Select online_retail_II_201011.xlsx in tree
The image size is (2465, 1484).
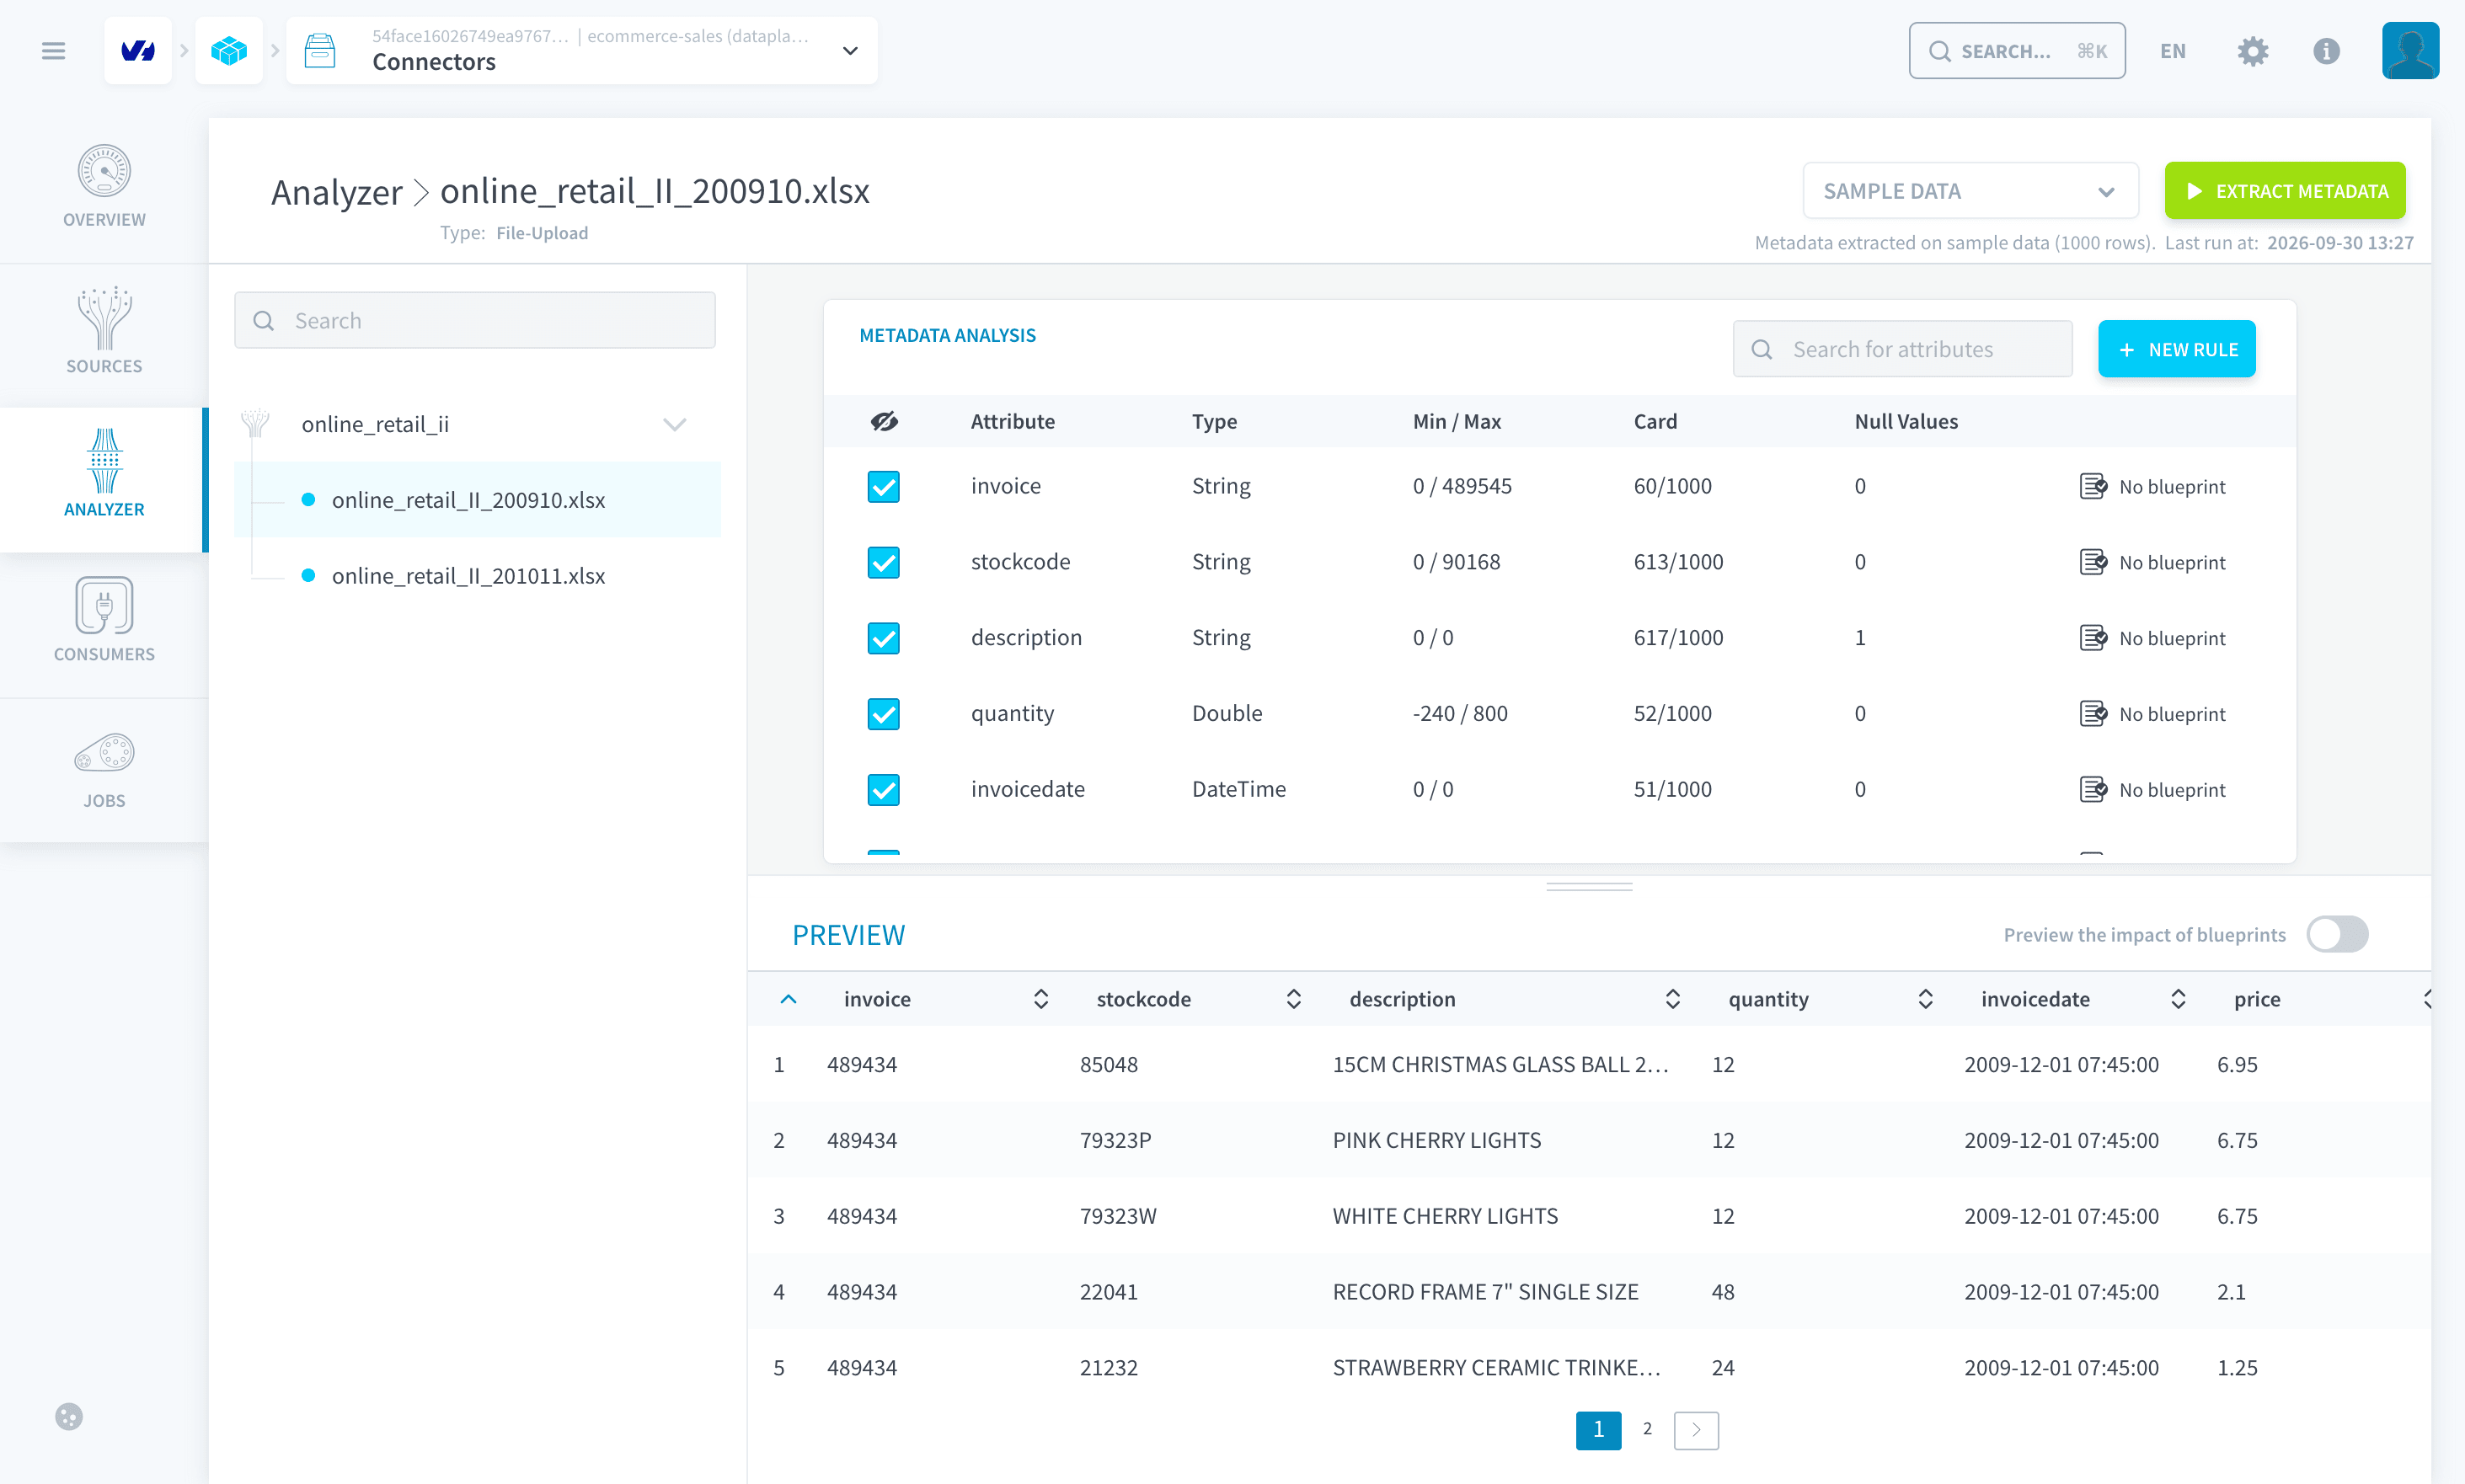[468, 576]
